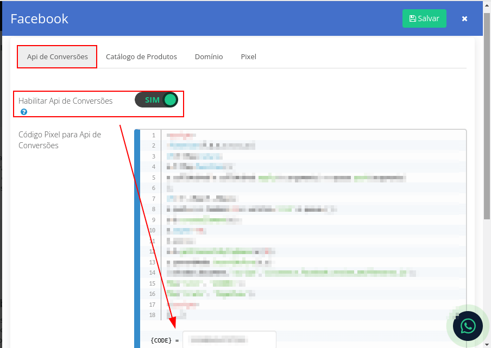Open the WhatsApp chat bubble
Viewport: 491px width, 348px height.
pos(468,326)
